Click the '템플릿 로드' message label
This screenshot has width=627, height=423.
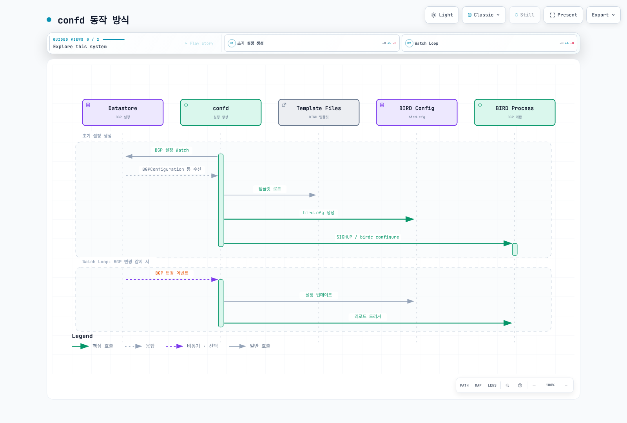(270, 189)
